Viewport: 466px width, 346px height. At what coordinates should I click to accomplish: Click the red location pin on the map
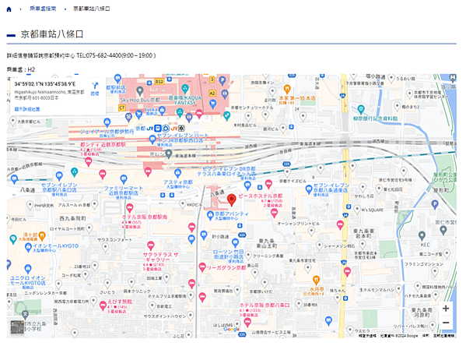click(x=232, y=199)
